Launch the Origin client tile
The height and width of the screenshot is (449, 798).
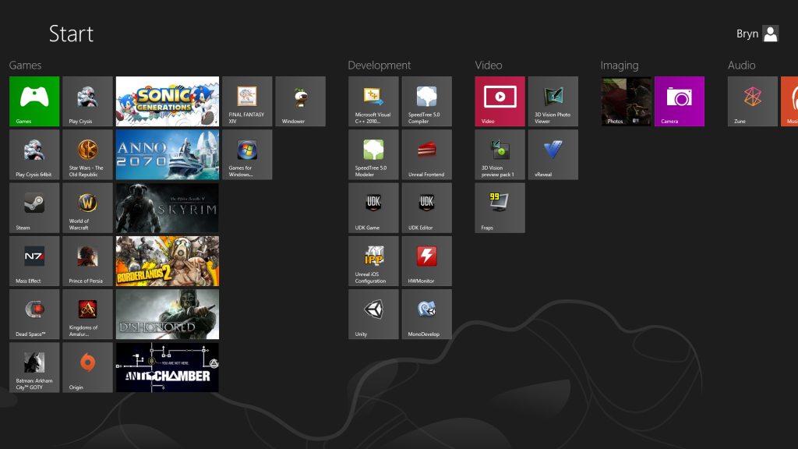tap(87, 367)
